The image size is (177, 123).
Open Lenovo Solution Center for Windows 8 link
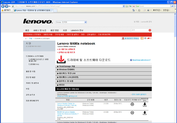(67, 105)
